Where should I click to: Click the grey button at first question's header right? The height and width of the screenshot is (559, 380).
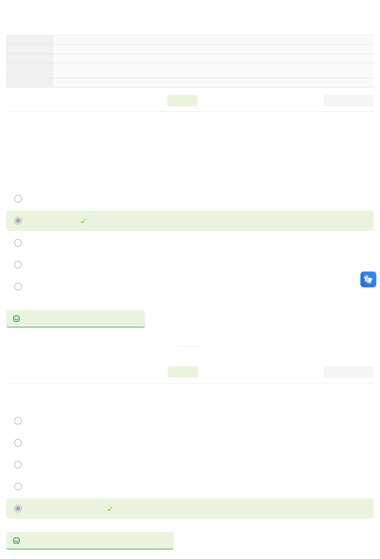(348, 101)
